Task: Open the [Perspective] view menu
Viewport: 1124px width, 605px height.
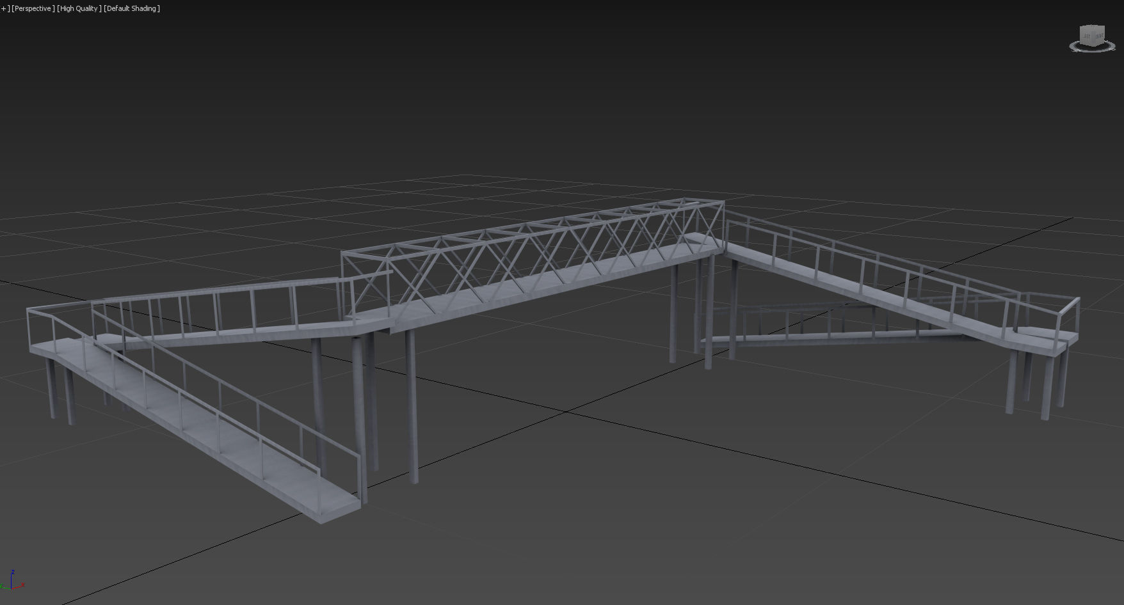Action: (33, 8)
